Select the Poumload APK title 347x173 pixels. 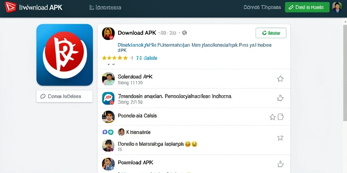pyautogui.click(x=136, y=163)
